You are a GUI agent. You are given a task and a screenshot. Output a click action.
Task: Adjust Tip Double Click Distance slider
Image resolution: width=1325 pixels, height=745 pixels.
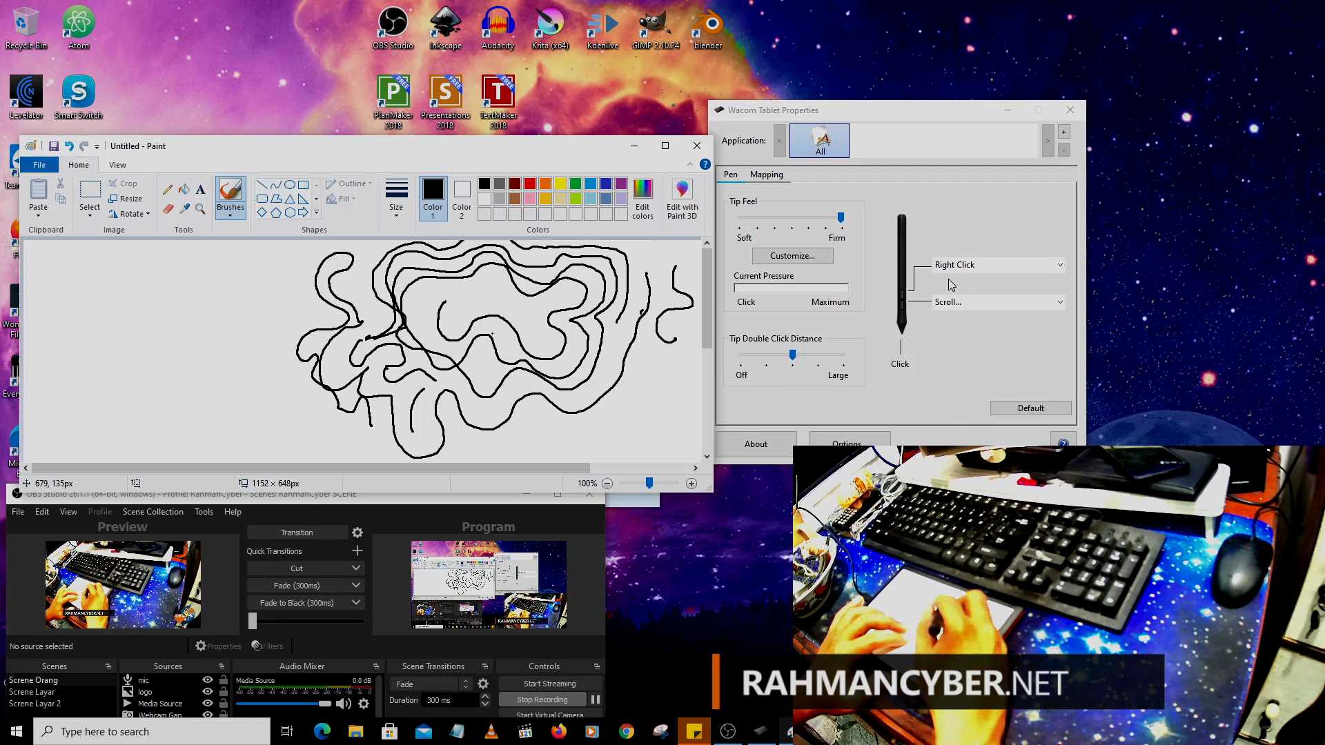click(x=792, y=355)
